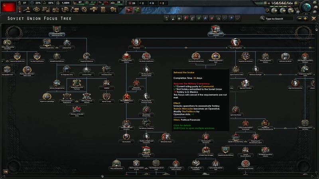The image size is (319, 179).
Task: Select Socialism in One Country focus
Action: pos(126,57)
